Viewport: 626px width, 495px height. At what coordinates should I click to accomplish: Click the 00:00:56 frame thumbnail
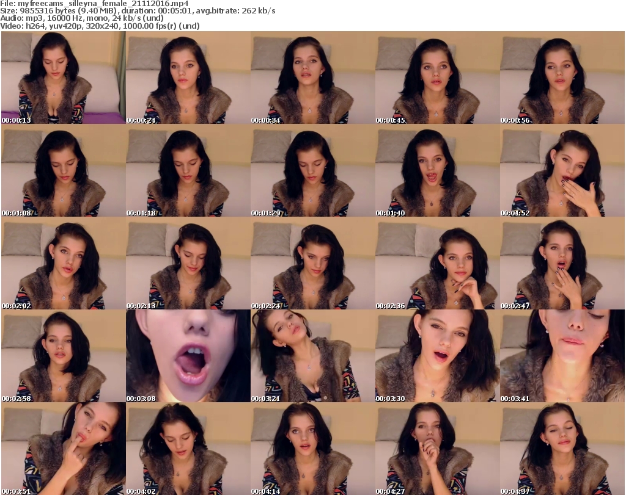[562, 78]
